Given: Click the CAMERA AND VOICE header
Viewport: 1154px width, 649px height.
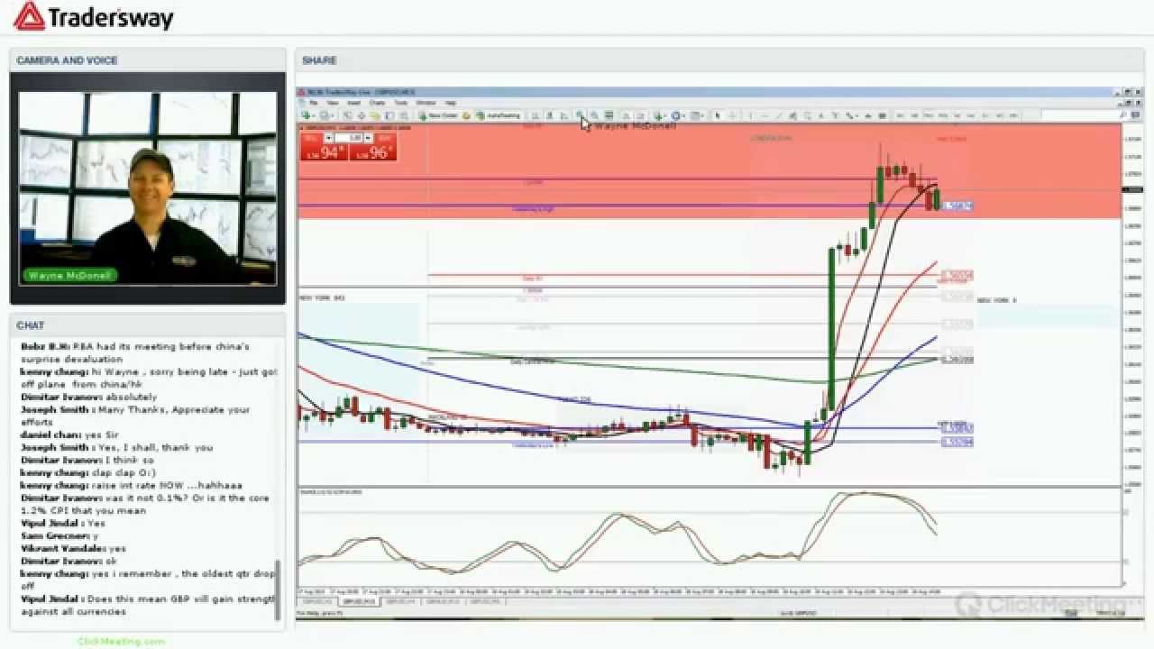Looking at the screenshot, I should [148, 60].
